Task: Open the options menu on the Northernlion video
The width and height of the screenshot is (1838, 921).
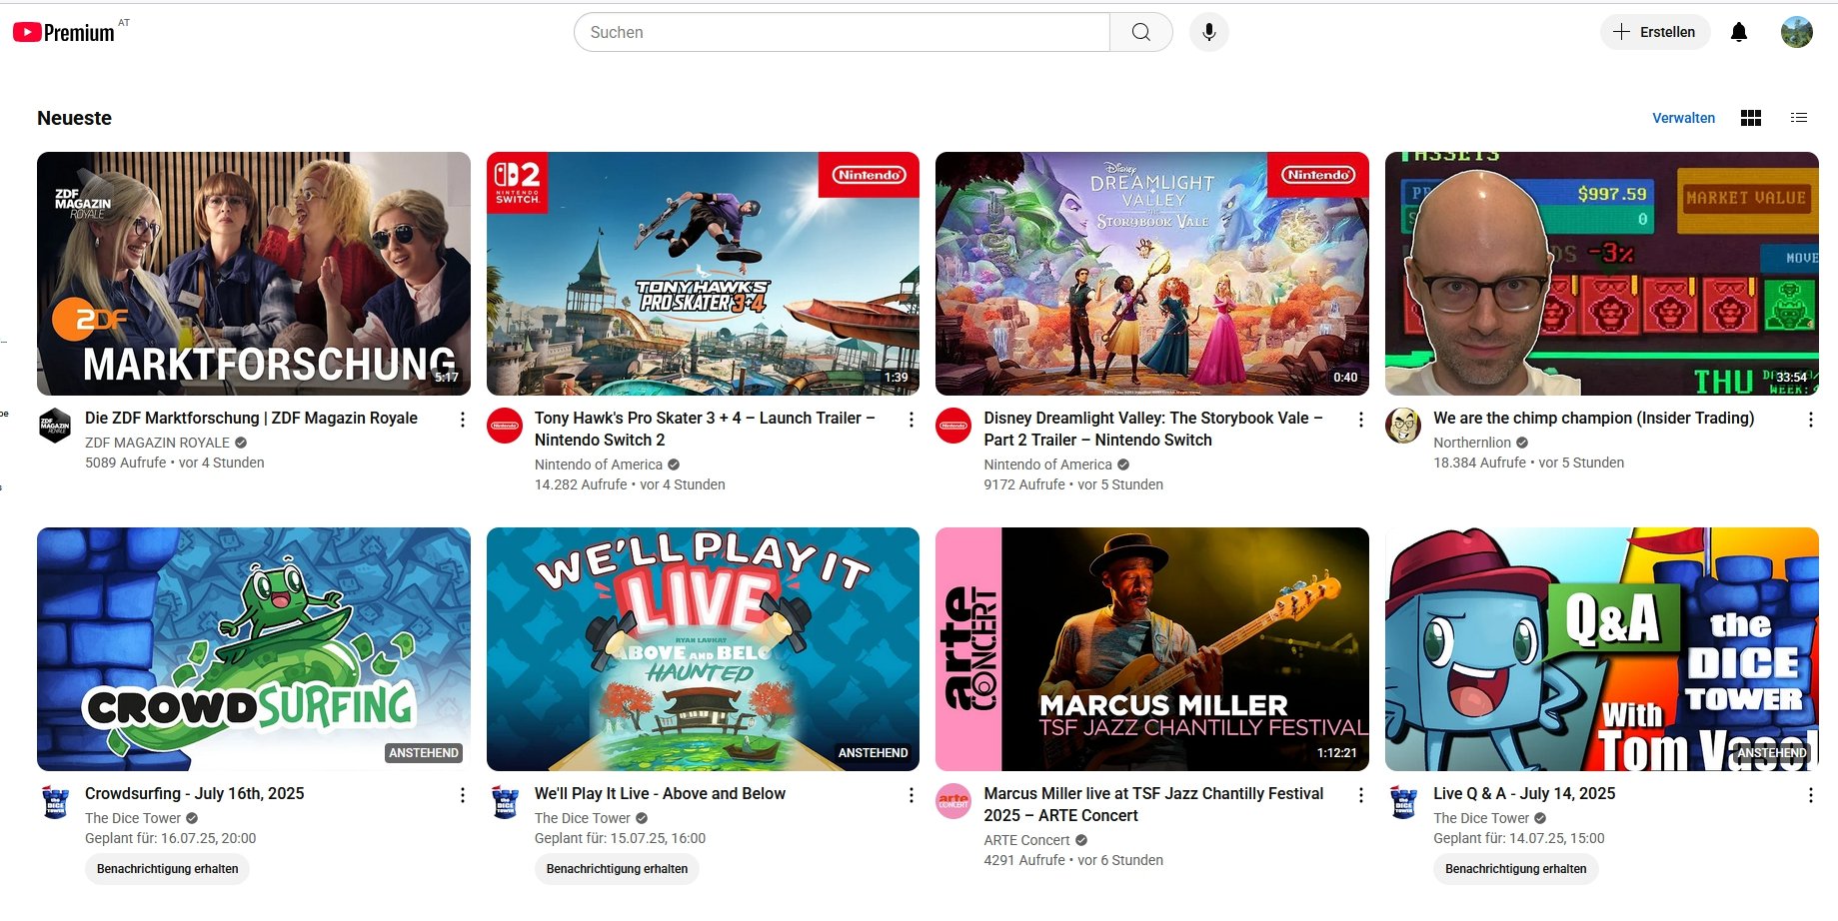Action: click(x=1809, y=420)
